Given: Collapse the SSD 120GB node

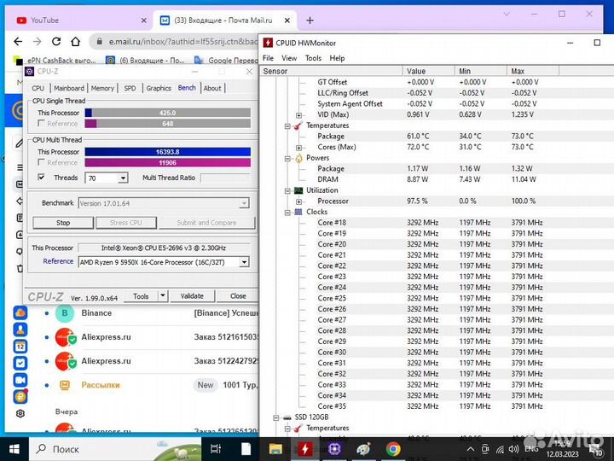Looking at the screenshot, I should (x=276, y=417).
